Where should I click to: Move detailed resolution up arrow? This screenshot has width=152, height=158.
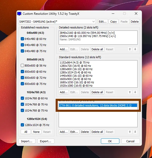pos(130,49)
